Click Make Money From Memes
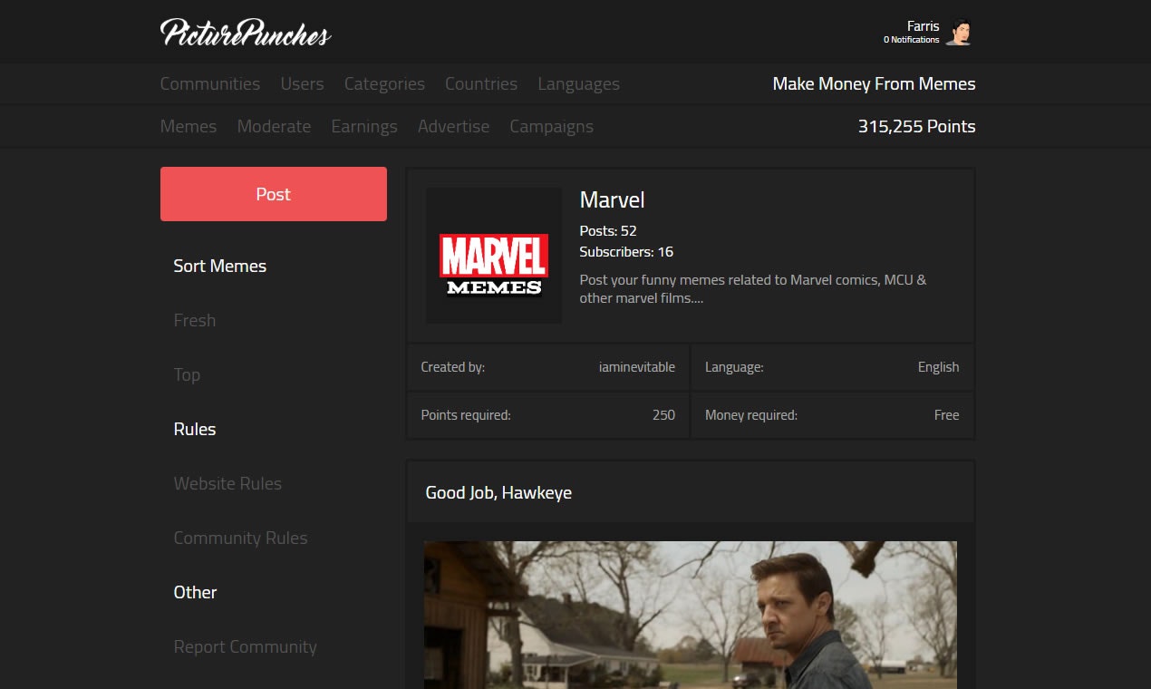 coord(874,83)
